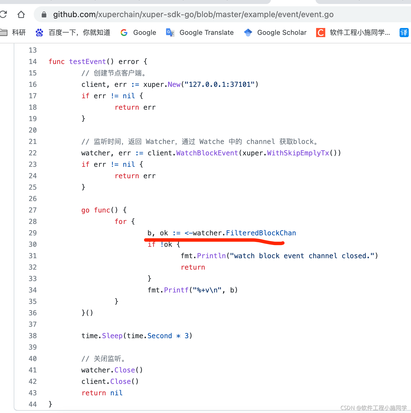The width and height of the screenshot is (411, 413).
Task: Click the blue 译 translate icon
Action: (x=404, y=33)
